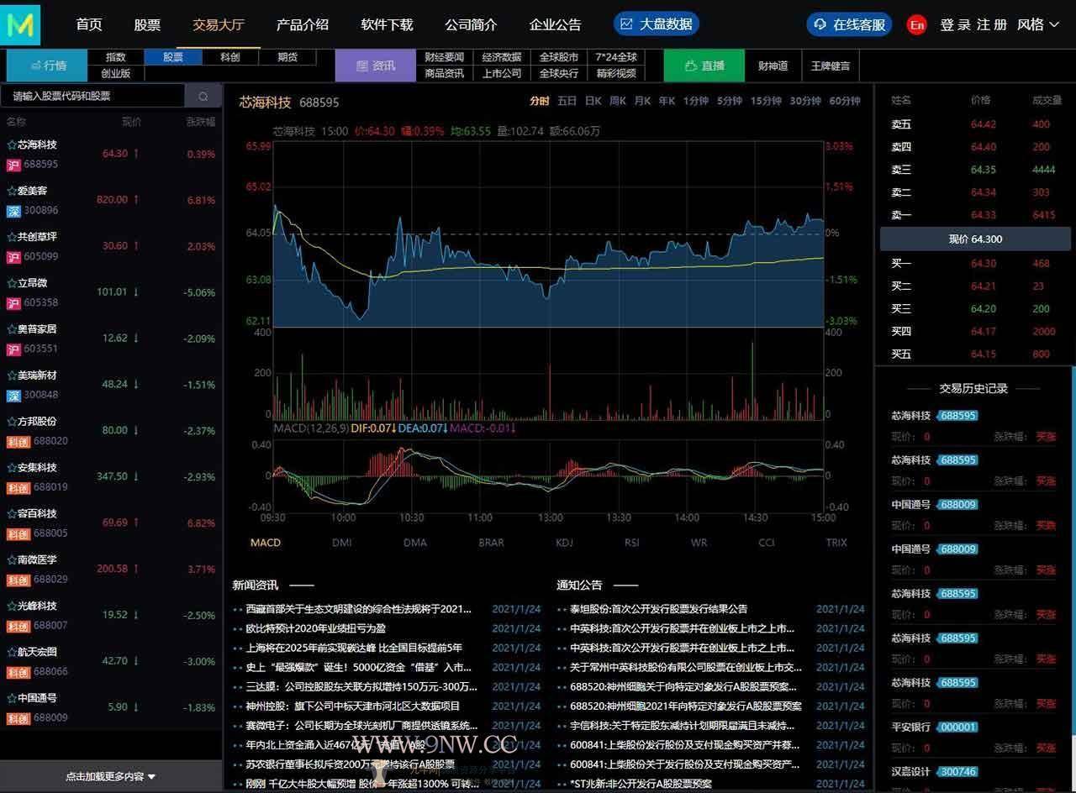Open the En language icon
Viewport: 1076px width, 793px height.
(918, 24)
